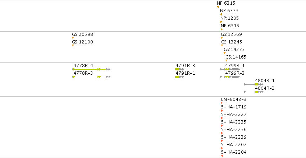
Task: Select the 4799R-1 transcript name
Action: pyautogui.click(x=235, y=66)
